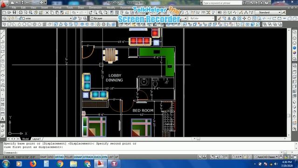The height and width of the screenshot is (168, 298).
Task: Click the Plot printer icon in Standard toolbar
Action: pos(20,13)
